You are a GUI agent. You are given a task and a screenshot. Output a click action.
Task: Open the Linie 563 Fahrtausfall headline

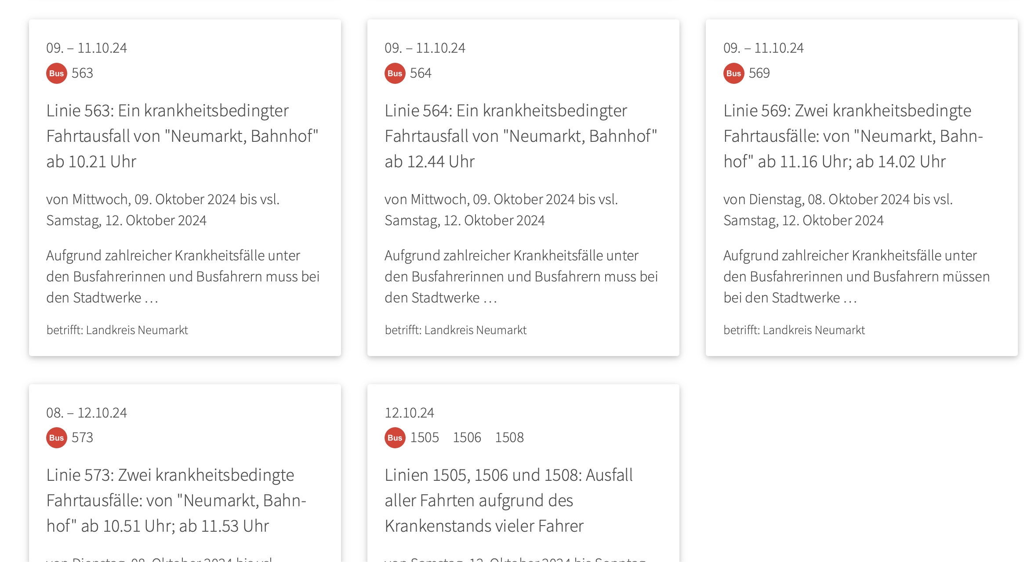(182, 136)
